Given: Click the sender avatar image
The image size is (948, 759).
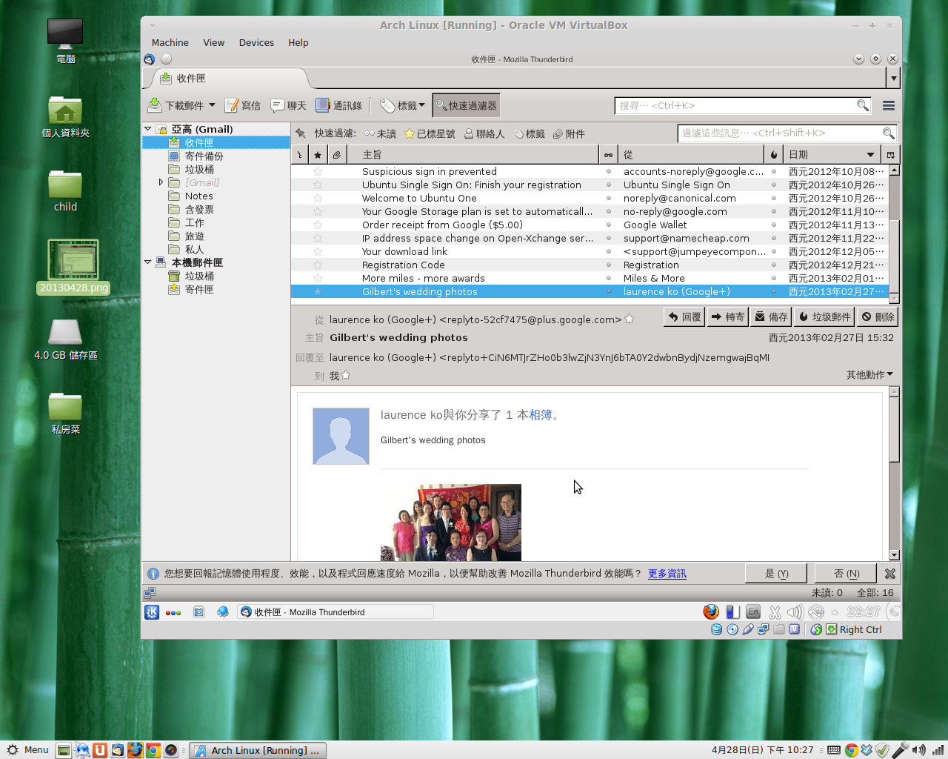Looking at the screenshot, I should coord(341,436).
